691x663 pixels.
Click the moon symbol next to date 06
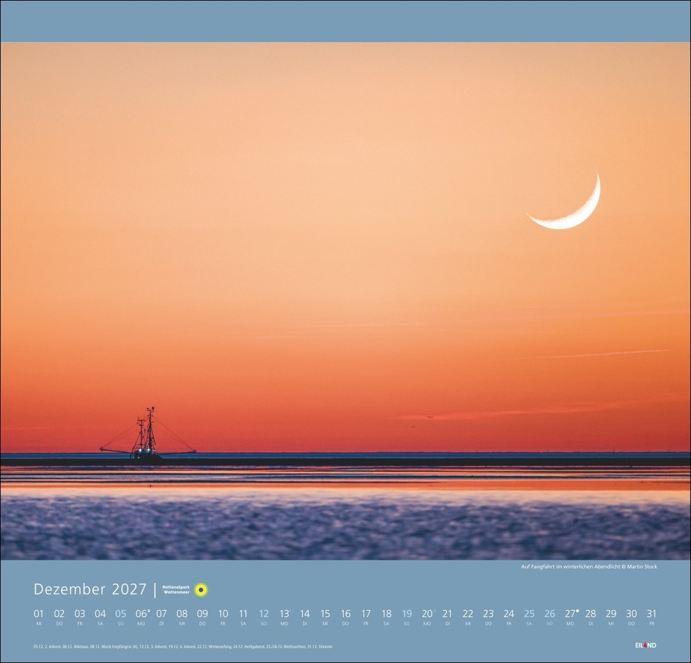point(150,609)
